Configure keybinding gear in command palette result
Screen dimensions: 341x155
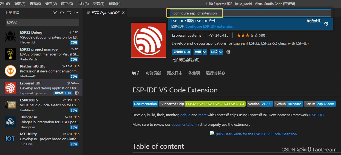pos(326,24)
